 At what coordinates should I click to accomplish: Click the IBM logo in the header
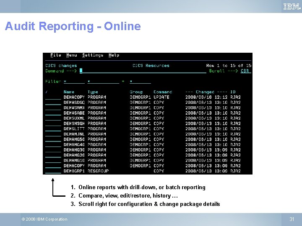coord(292,7)
